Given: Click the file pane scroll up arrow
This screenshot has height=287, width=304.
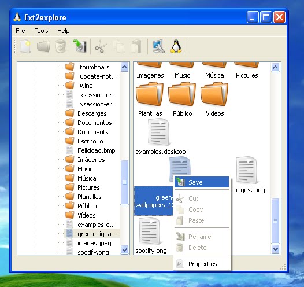Looking at the screenshot, I should point(275,67).
